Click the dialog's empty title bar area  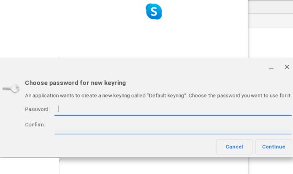point(131,67)
